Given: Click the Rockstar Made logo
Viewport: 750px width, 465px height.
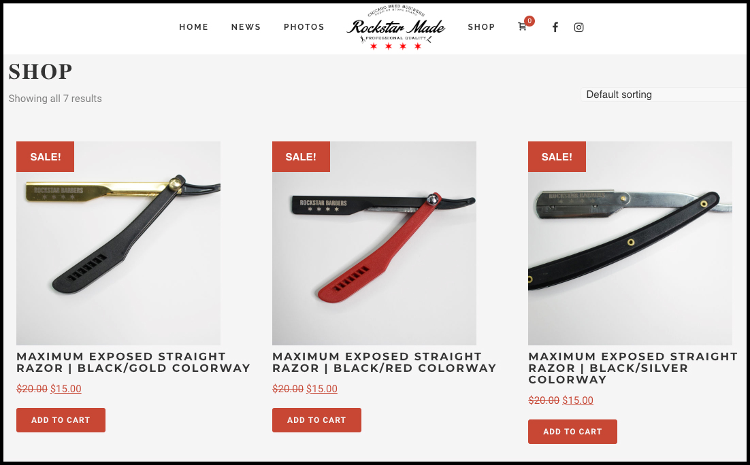Looking at the screenshot, I should click(x=395, y=28).
